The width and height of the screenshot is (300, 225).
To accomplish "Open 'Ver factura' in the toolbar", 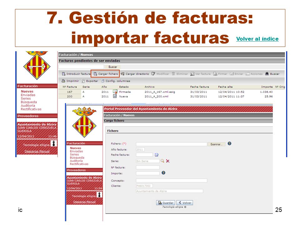I will [x=200, y=74].
